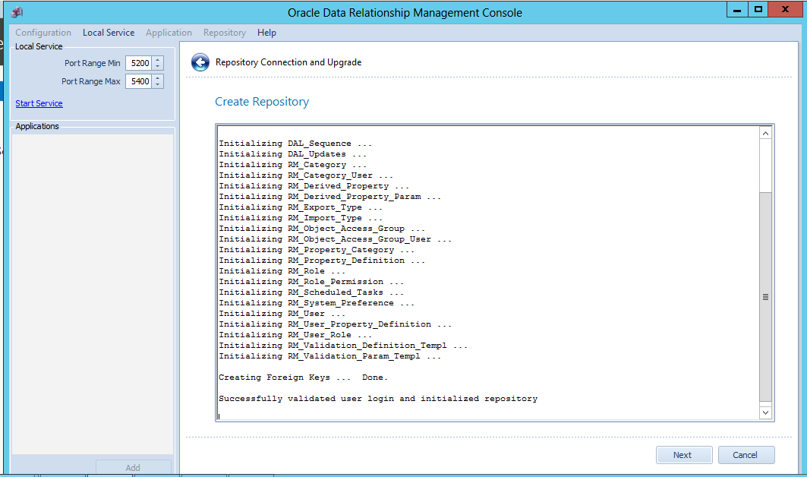Click the Add button under Applications
Screen dimensions: 807x477
(134, 467)
